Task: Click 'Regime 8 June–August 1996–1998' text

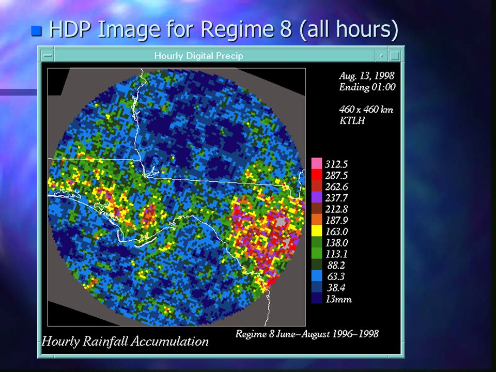Action: [307, 334]
